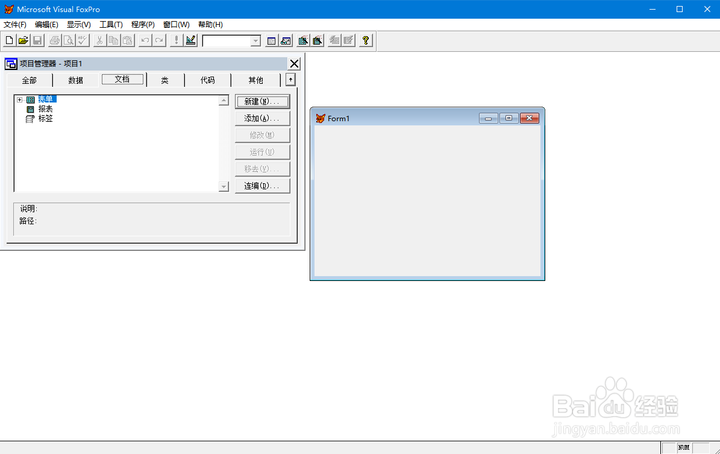Screen dimensions: 720x454
Task: Close the Project Manager window
Action: pyautogui.click(x=295, y=64)
